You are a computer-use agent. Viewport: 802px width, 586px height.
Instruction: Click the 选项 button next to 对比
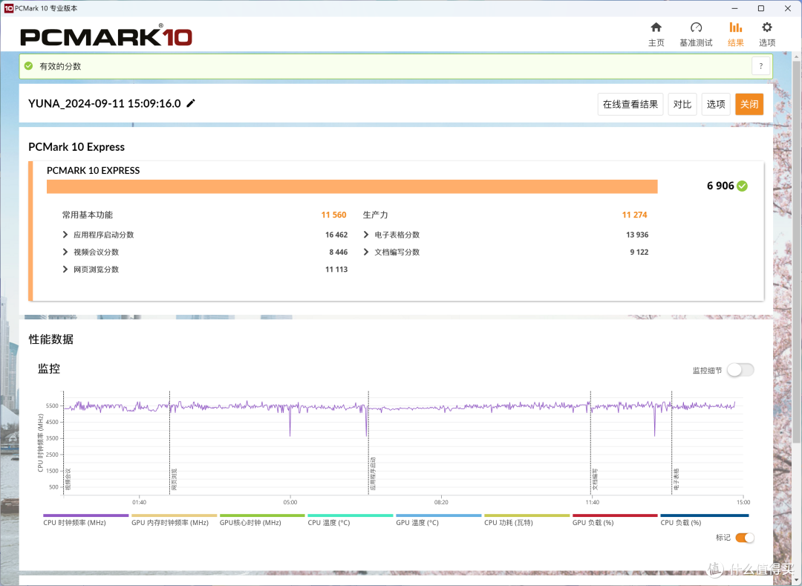click(x=716, y=104)
